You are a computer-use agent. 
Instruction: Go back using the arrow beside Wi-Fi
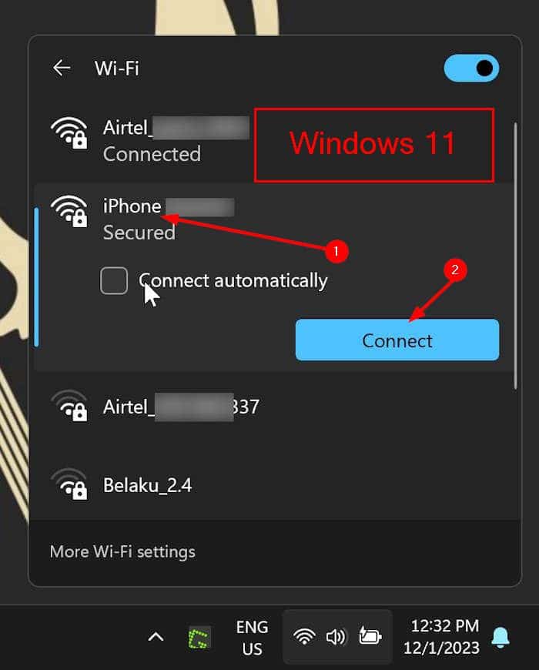(x=62, y=68)
